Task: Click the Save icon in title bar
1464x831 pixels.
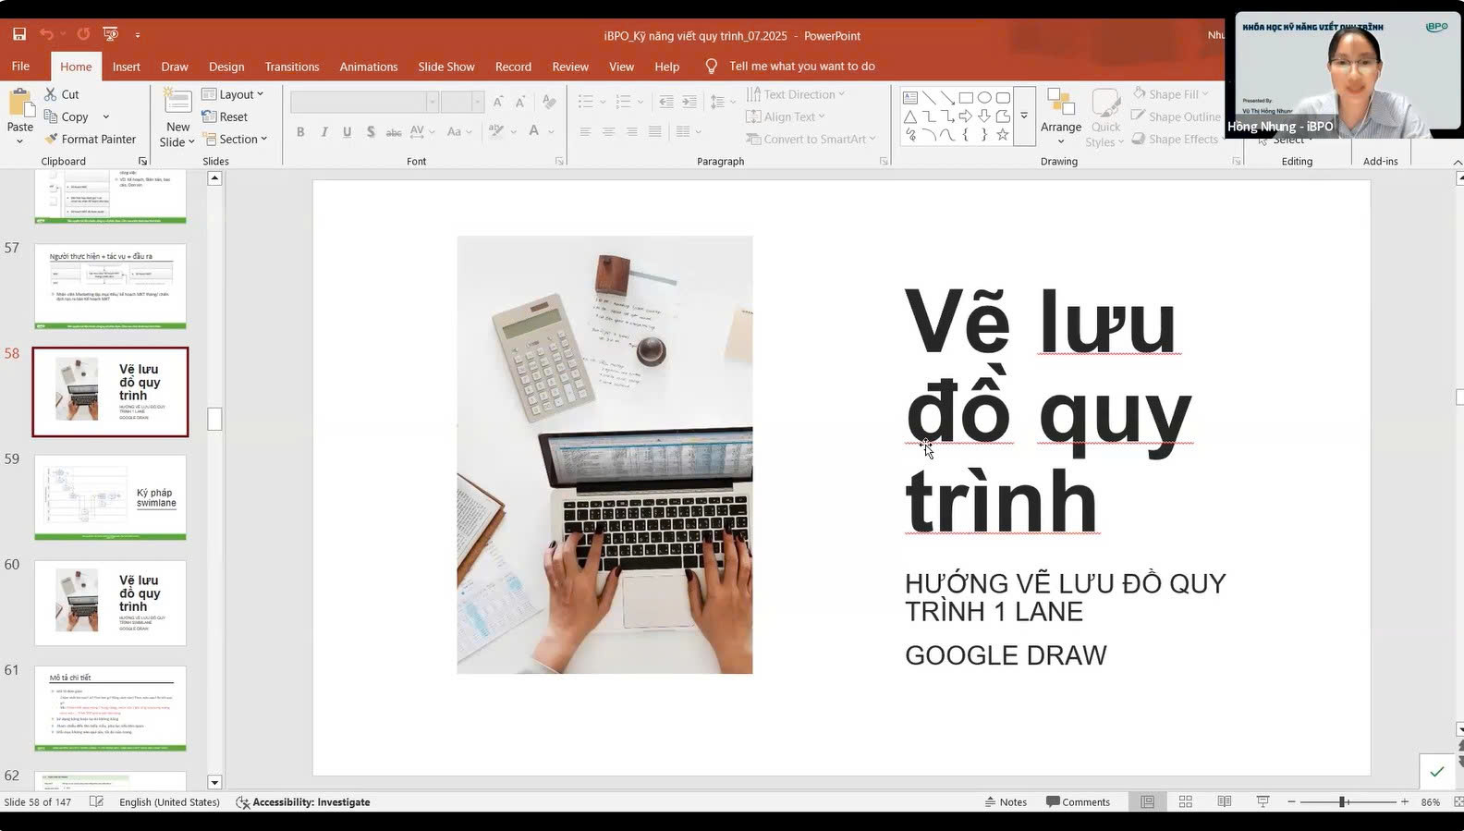Action: click(19, 34)
